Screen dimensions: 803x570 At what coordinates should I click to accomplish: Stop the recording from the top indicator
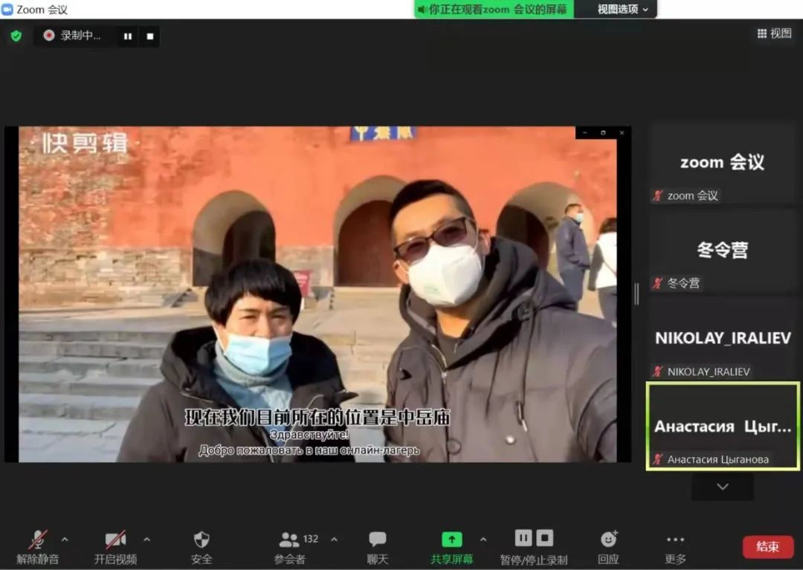point(149,36)
